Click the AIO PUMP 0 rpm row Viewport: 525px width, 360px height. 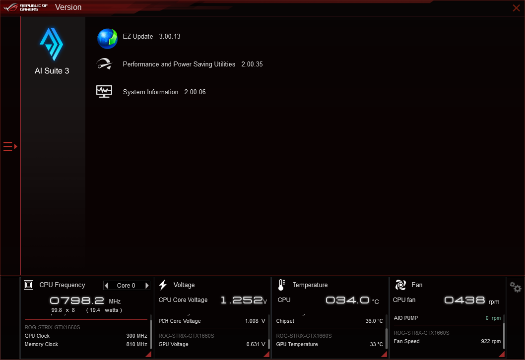click(447, 318)
